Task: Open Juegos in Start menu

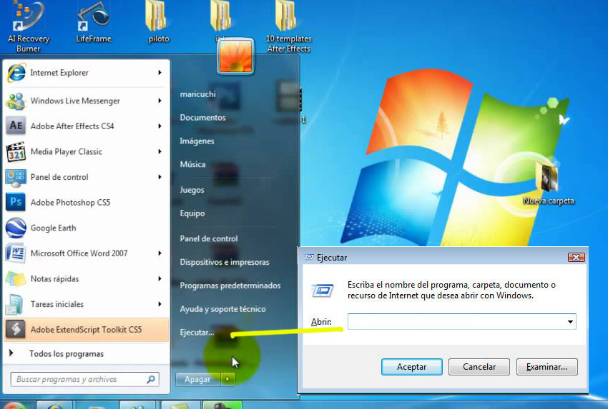Action: coord(192,190)
